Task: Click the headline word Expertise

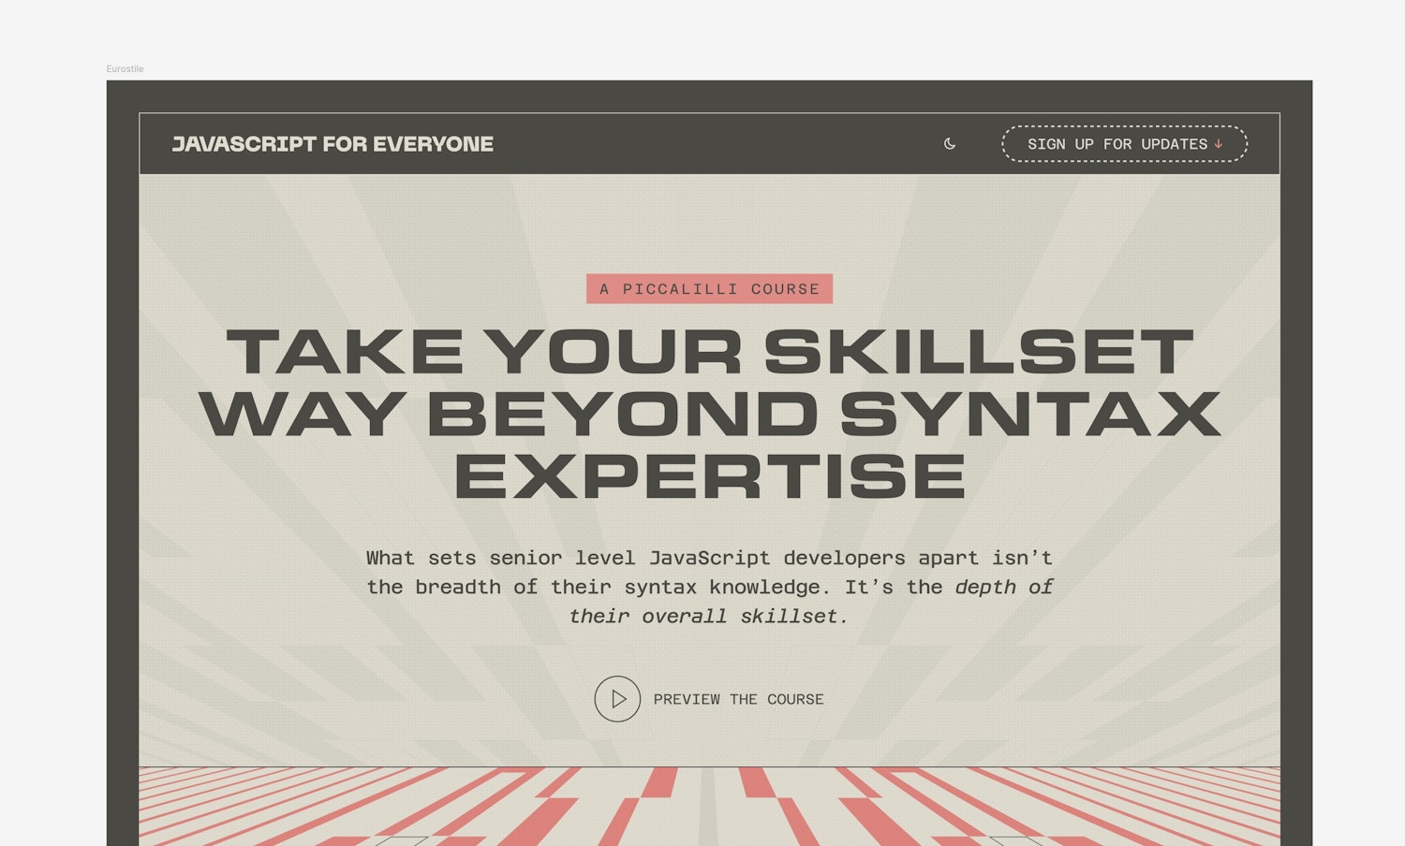Action: pos(709,477)
